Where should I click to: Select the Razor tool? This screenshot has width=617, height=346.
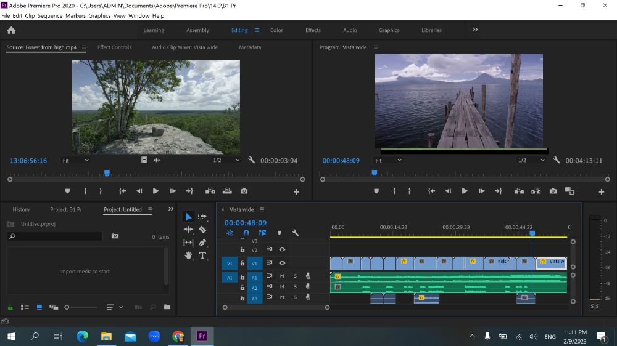pyautogui.click(x=202, y=230)
